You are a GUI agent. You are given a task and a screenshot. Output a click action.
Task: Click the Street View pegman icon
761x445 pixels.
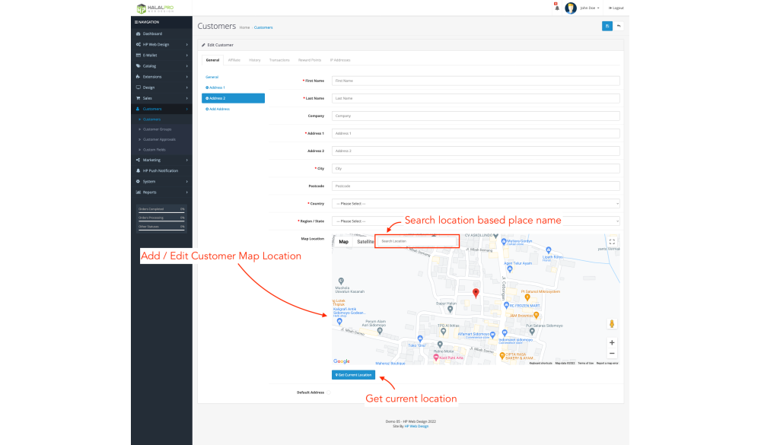pos(612,324)
